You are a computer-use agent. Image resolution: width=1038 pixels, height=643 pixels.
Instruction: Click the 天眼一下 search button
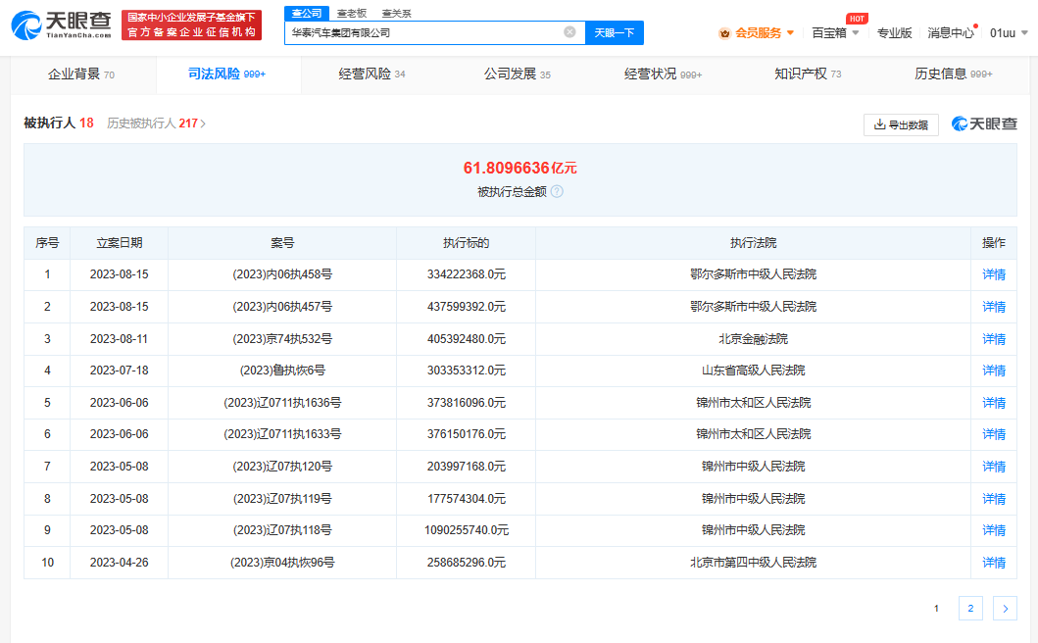tap(615, 32)
